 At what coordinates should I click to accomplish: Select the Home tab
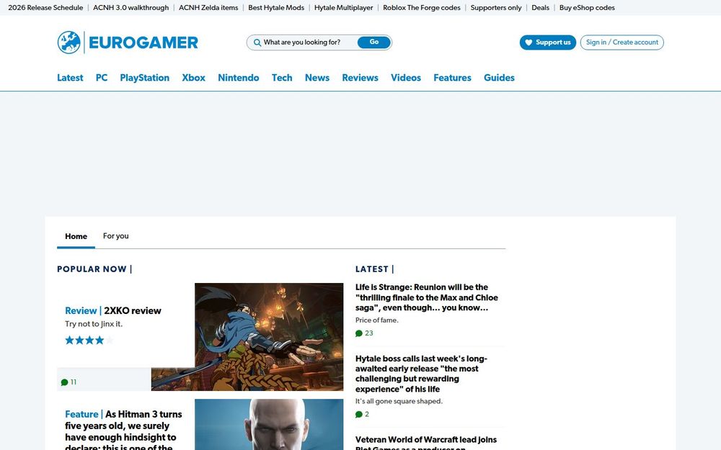coord(76,236)
